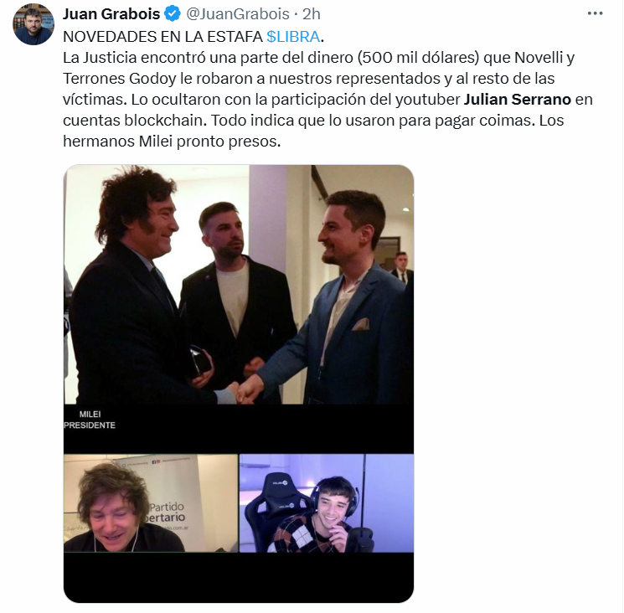
Task: Open the handshake photo in the tweet
Action: pyautogui.click(x=239, y=285)
